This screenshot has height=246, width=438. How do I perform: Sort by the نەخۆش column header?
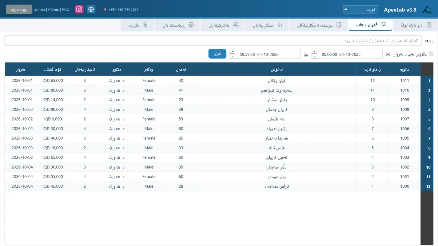point(277,69)
